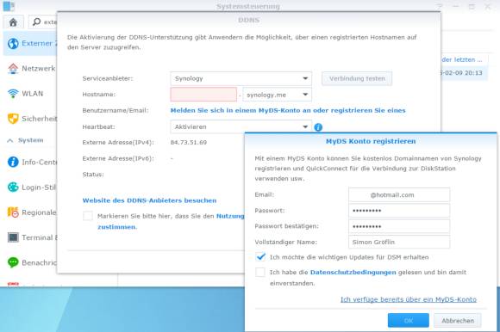Open the Netzwerk house icon

coord(13,68)
